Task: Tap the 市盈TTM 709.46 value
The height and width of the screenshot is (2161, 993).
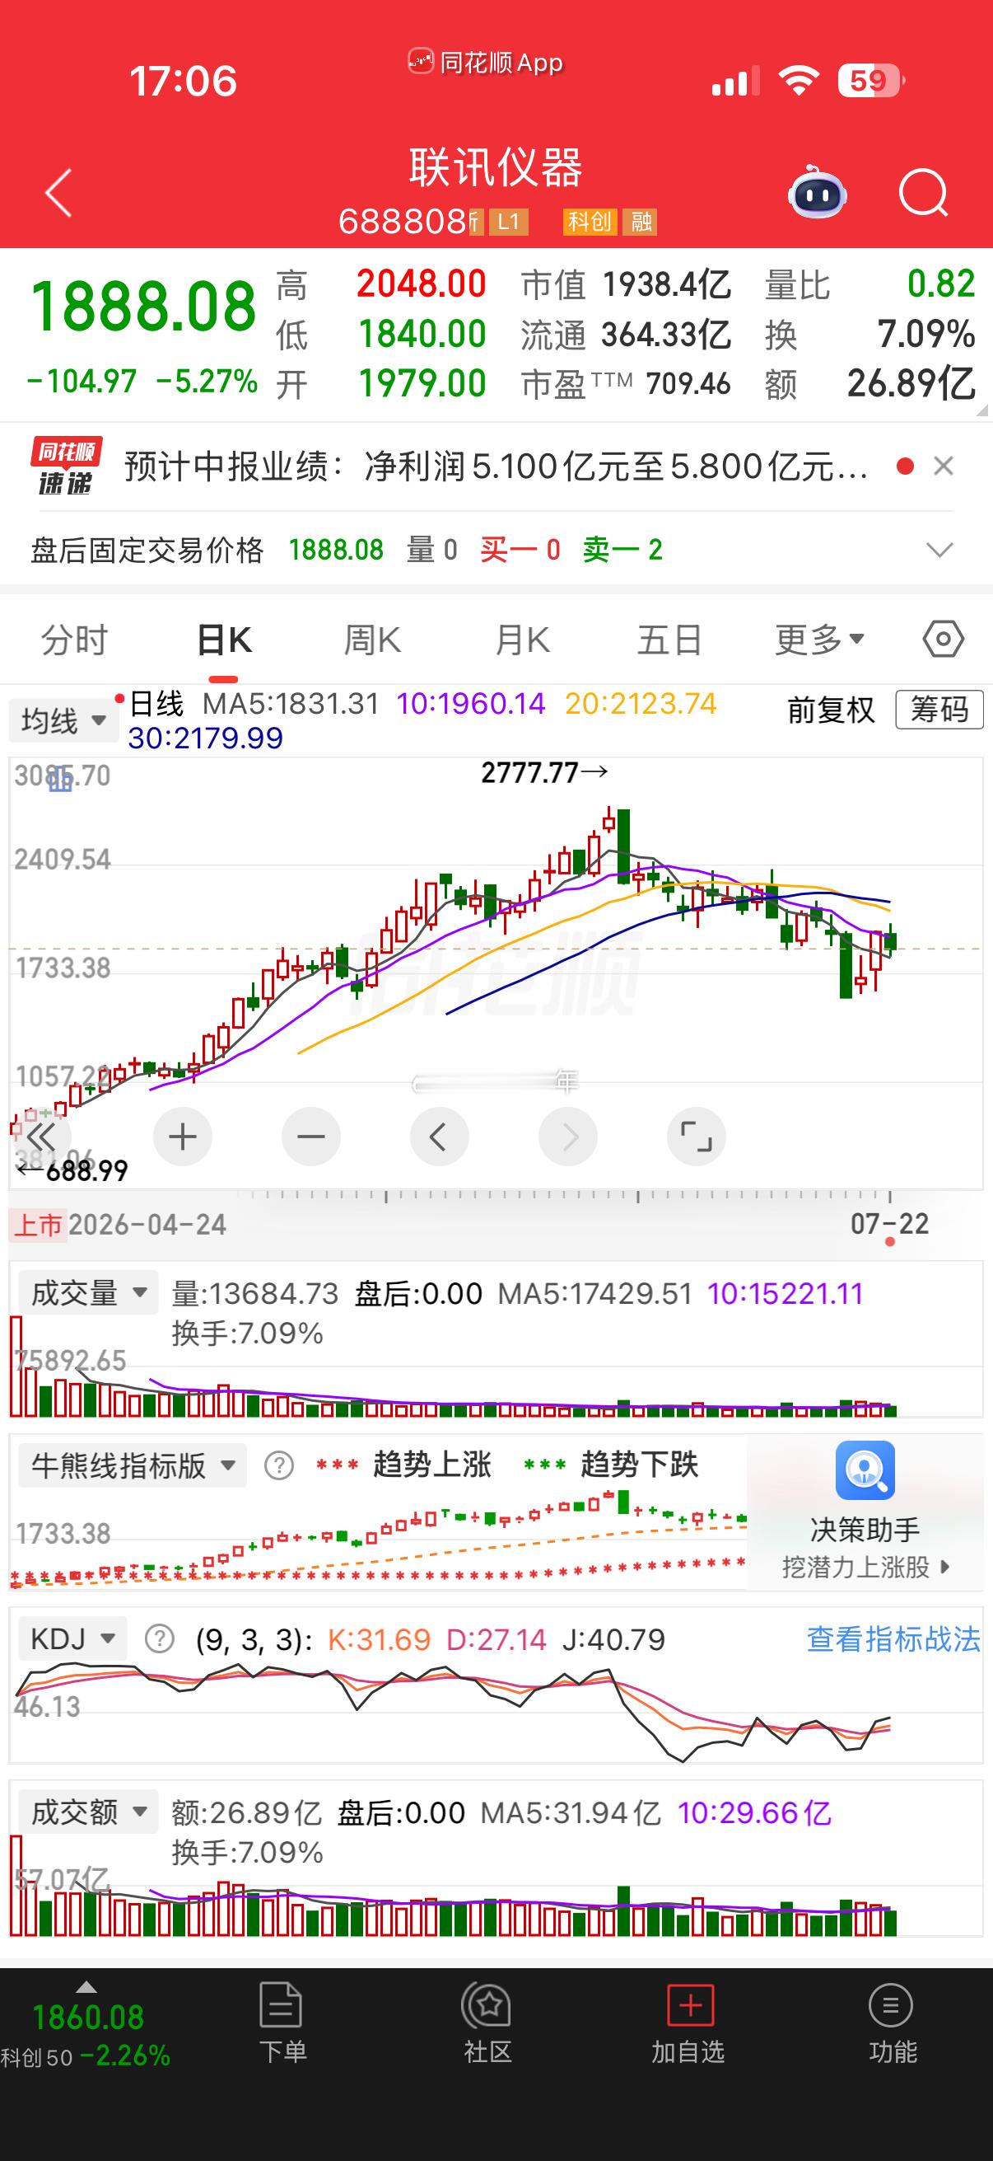Action: point(625,384)
